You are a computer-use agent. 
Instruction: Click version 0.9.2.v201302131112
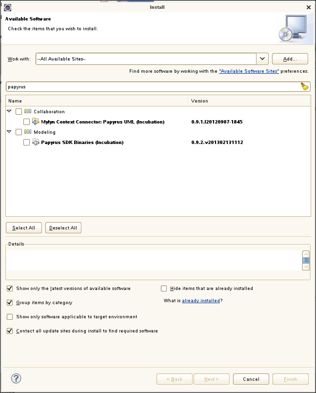point(217,143)
